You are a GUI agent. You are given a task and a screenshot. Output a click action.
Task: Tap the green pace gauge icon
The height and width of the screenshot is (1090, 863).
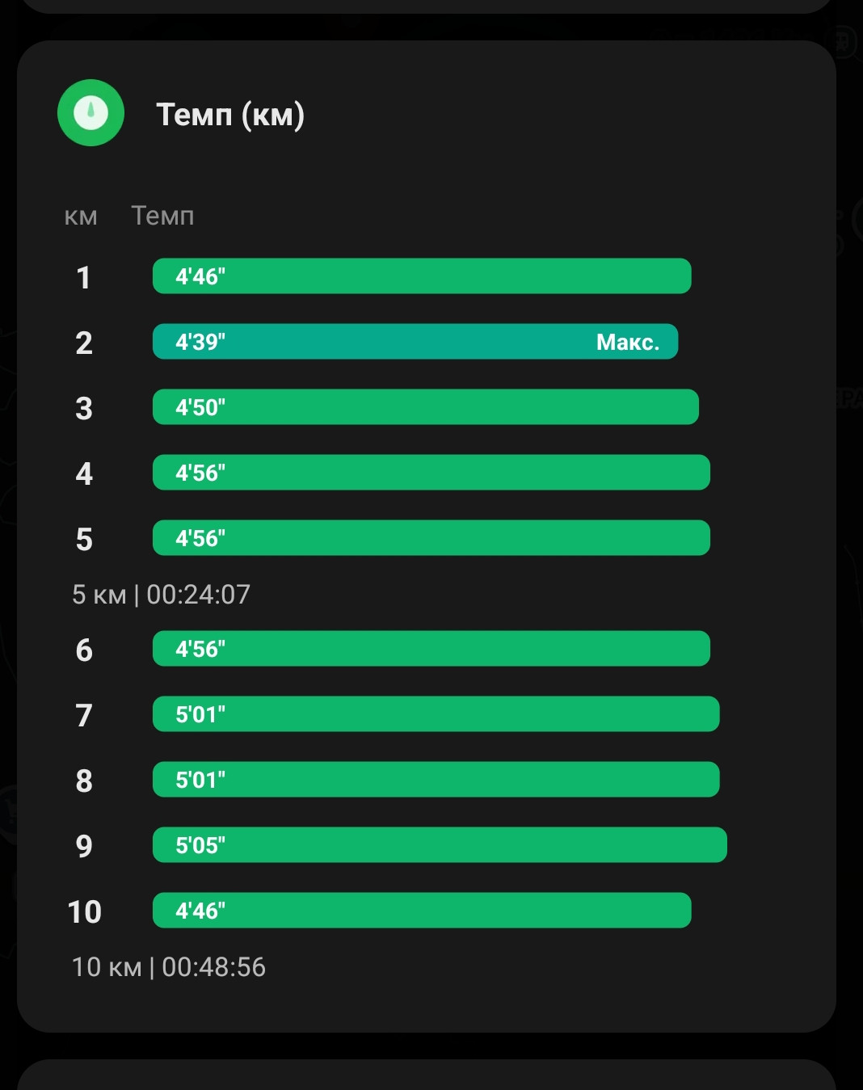coord(91,112)
